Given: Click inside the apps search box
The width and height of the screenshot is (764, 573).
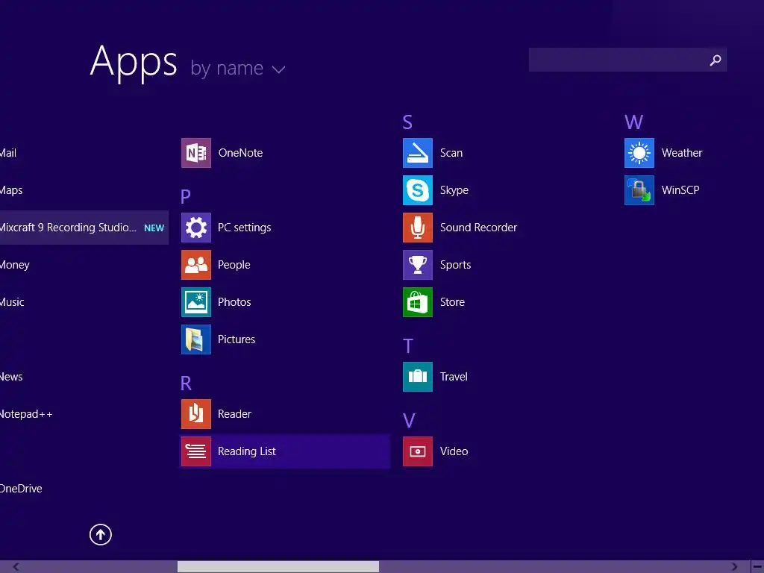Looking at the screenshot, I should pyautogui.click(x=627, y=60).
